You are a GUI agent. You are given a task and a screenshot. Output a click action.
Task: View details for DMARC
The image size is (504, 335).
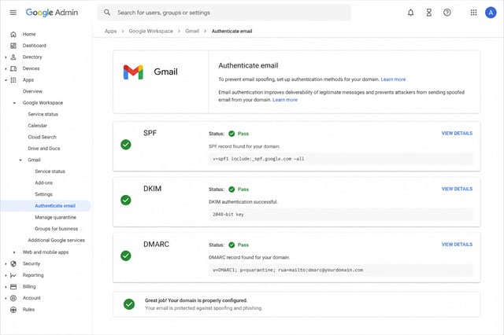tap(457, 245)
